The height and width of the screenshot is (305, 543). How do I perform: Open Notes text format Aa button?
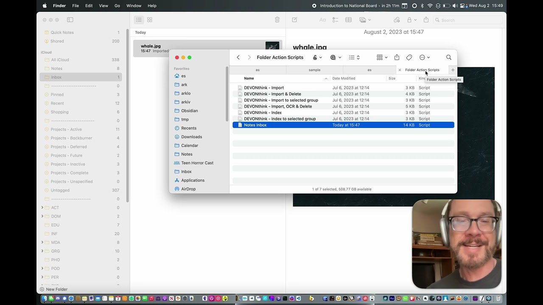[x=322, y=20]
